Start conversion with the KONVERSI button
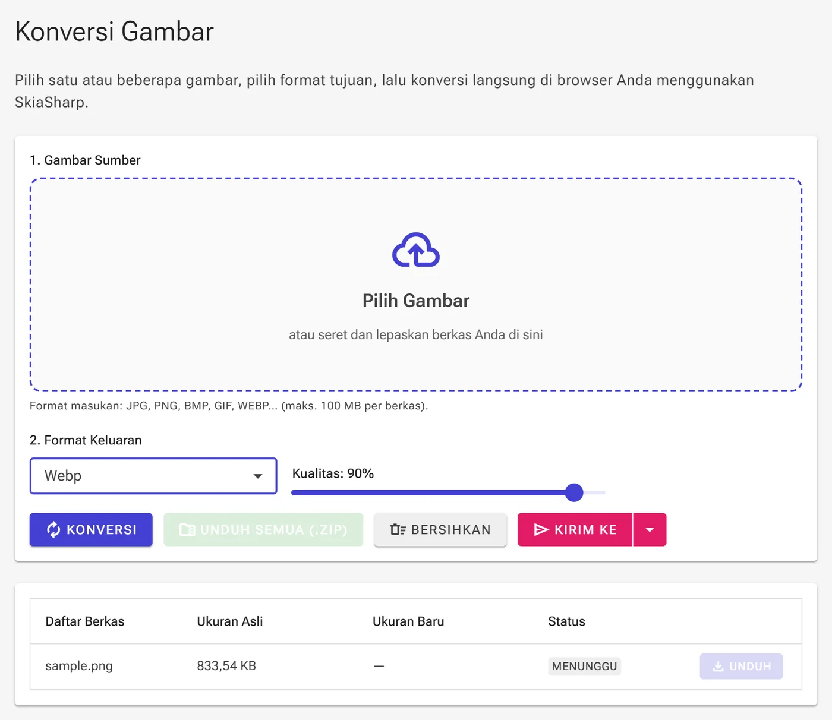This screenshot has height=720, width=832. coord(91,529)
